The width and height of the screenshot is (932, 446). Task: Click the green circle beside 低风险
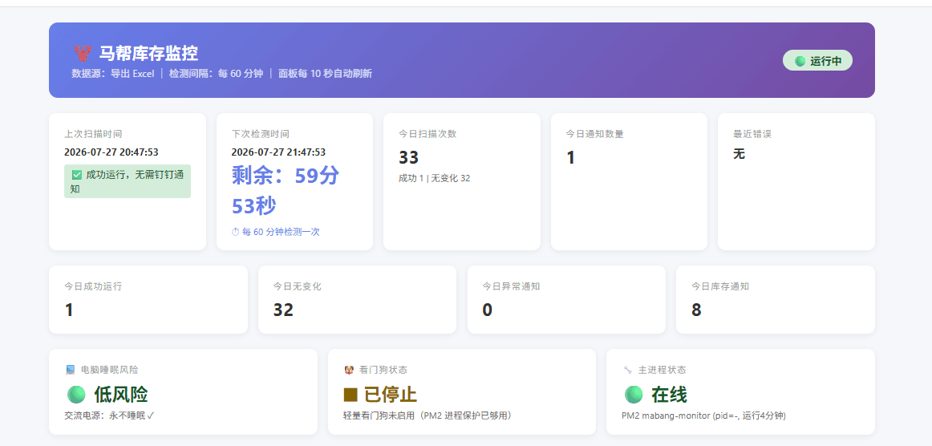(x=76, y=395)
